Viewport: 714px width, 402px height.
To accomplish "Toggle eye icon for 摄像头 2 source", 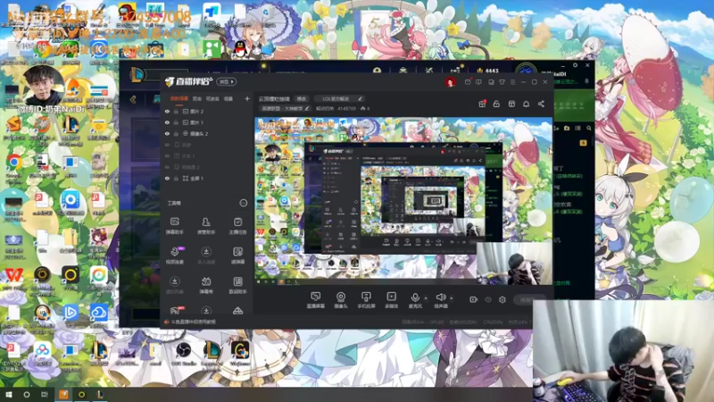I will point(167,133).
